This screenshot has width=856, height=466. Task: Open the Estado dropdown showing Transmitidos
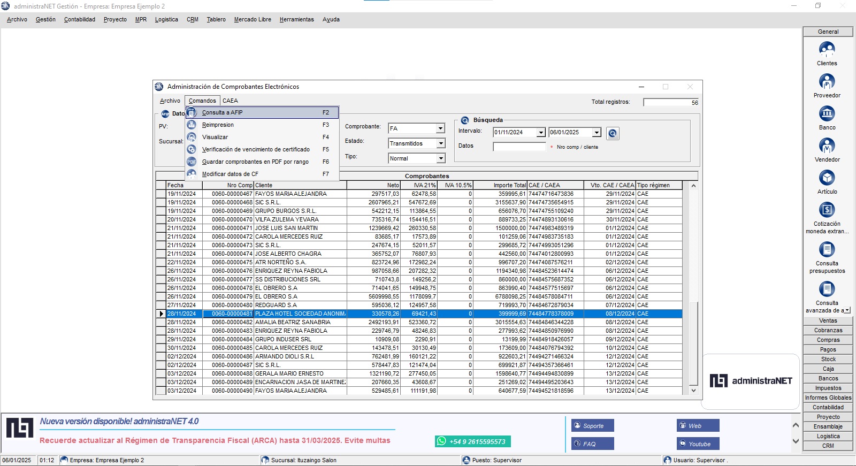(x=440, y=143)
